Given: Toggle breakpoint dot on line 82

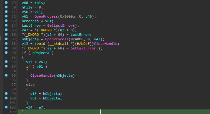Looking at the screenshot, I should coord(6,16).
